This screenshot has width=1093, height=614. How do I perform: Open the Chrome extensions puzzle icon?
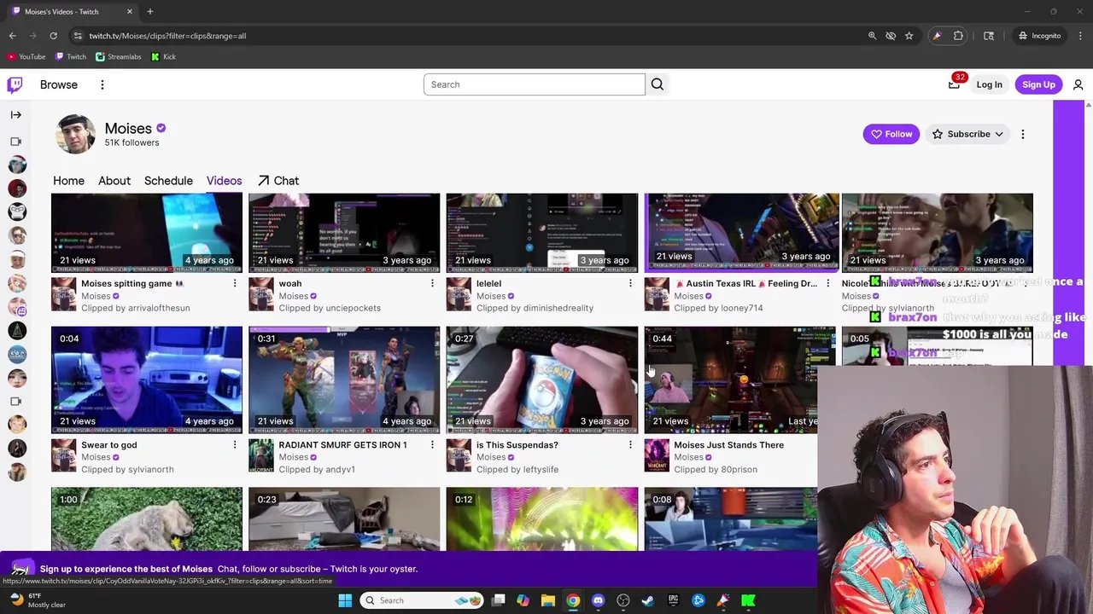click(x=958, y=36)
